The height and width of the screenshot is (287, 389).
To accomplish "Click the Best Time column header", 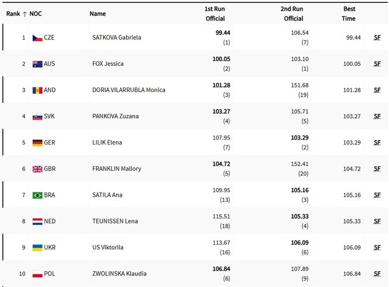I will [x=349, y=14].
